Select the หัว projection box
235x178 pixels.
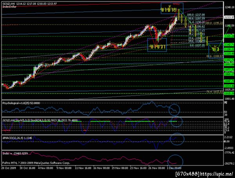216,51
